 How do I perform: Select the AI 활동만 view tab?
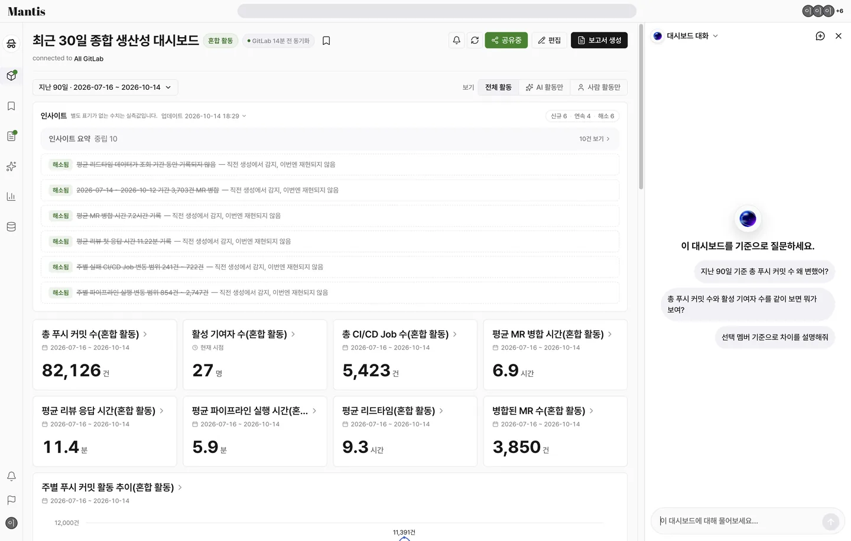point(544,87)
